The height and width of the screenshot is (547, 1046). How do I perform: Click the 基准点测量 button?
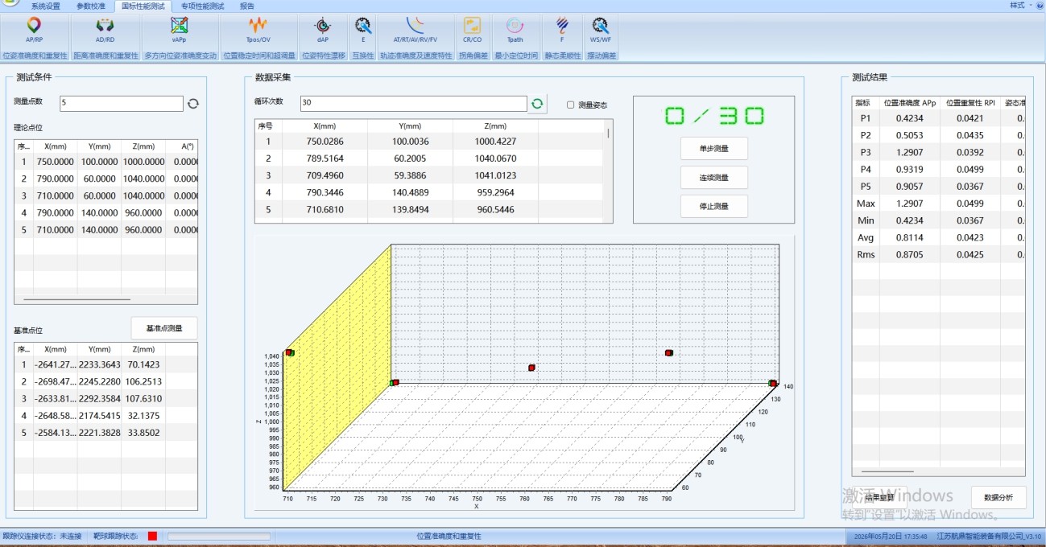tap(164, 328)
